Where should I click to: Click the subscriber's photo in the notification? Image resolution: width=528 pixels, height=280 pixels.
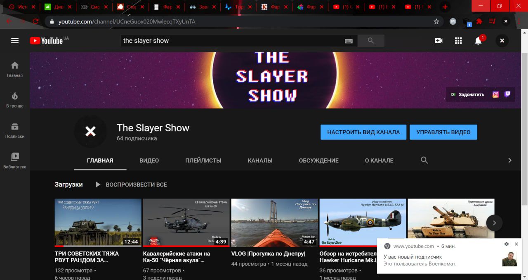509,259
